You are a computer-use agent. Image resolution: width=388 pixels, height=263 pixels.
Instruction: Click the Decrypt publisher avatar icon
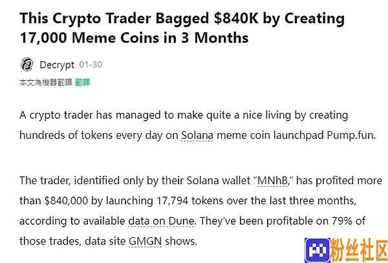(27, 65)
